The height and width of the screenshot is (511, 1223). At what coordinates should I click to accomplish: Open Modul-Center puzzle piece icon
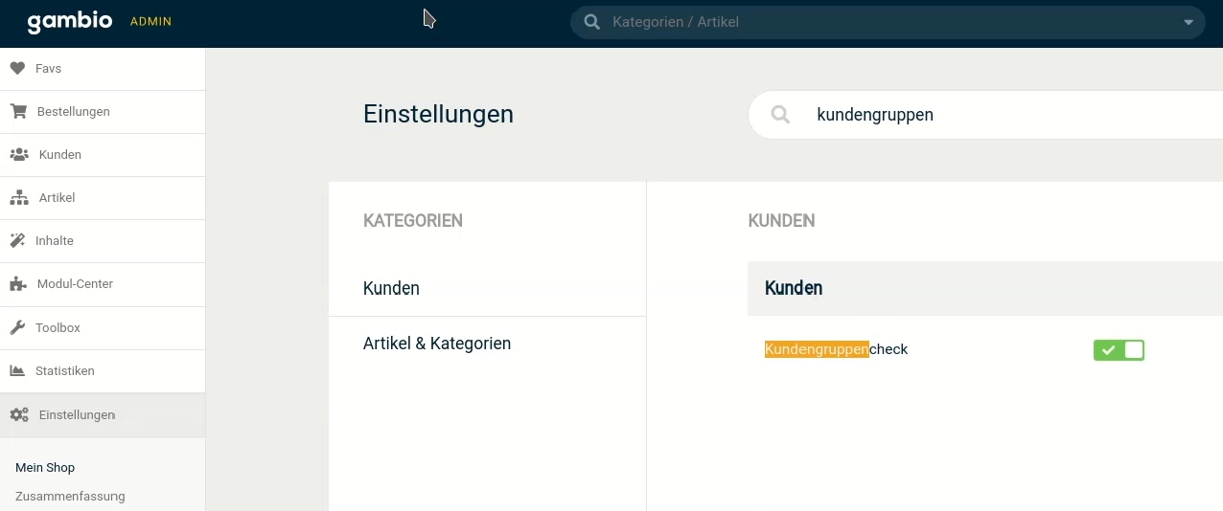point(18,283)
